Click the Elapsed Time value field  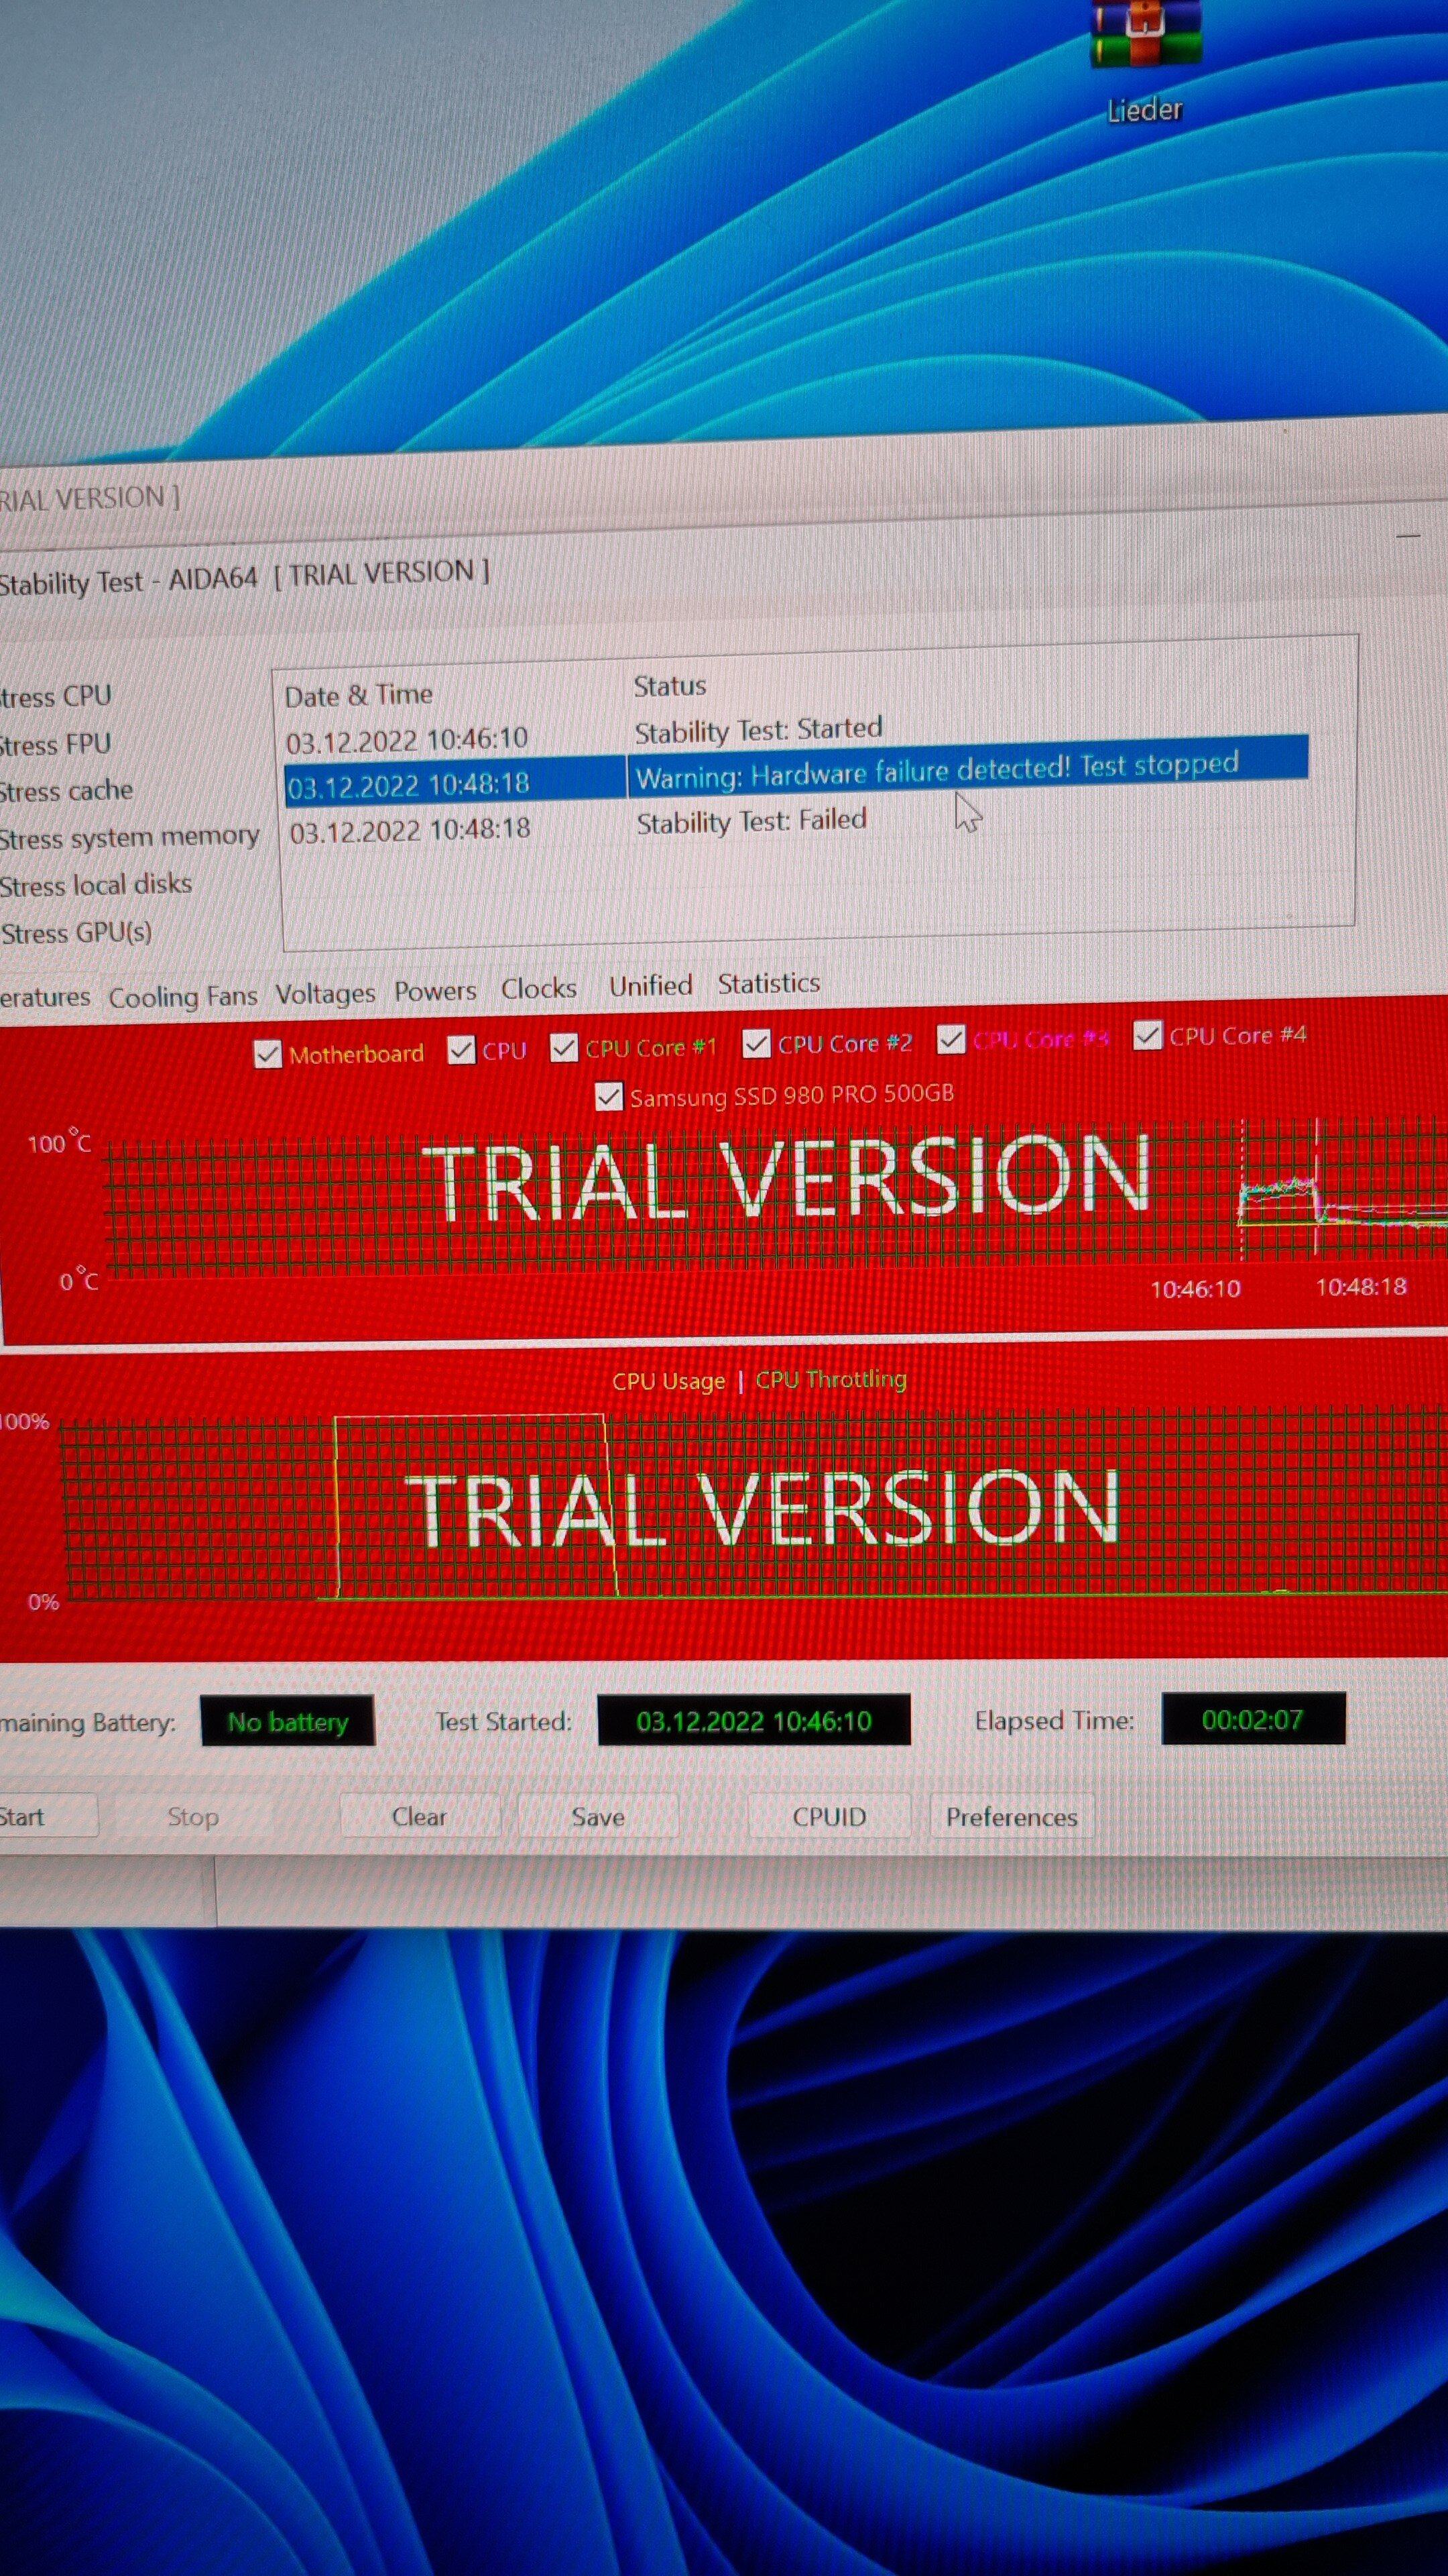pyautogui.click(x=1253, y=1719)
